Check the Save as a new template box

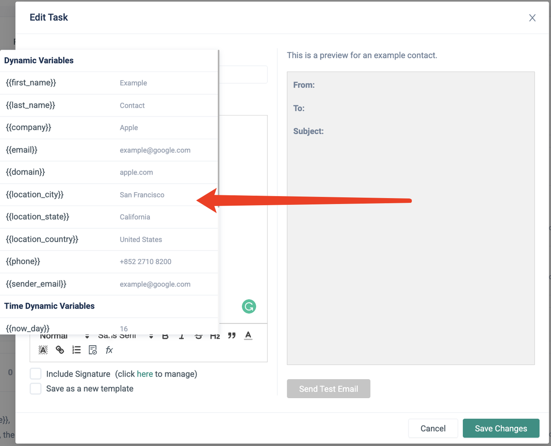pos(36,388)
